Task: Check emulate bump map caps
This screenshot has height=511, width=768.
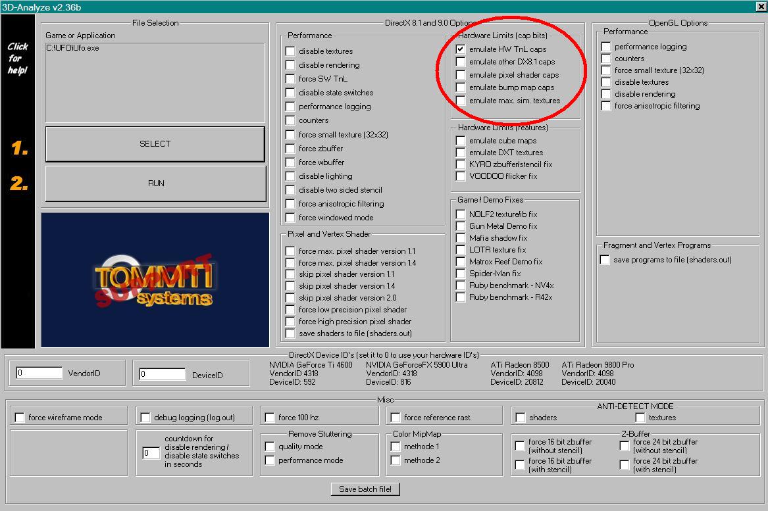Action: click(x=461, y=87)
